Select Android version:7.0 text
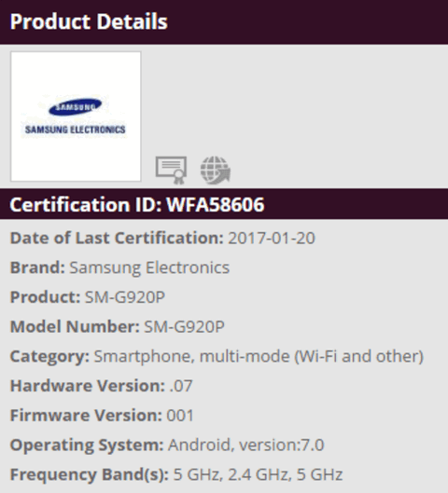The width and height of the screenshot is (448, 493). [x=245, y=445]
